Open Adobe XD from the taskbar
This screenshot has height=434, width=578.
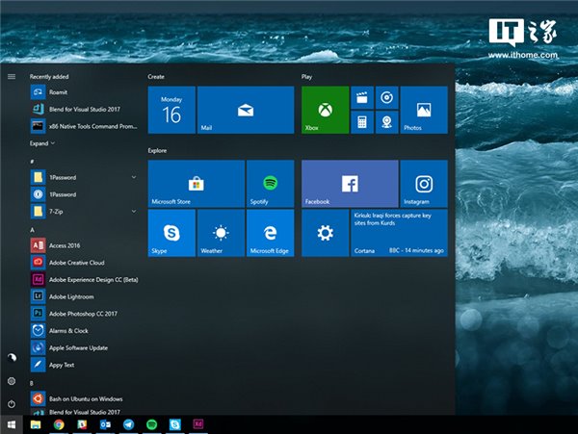[198, 424]
